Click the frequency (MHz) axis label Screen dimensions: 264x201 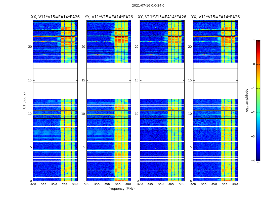pyautogui.click(x=121, y=188)
